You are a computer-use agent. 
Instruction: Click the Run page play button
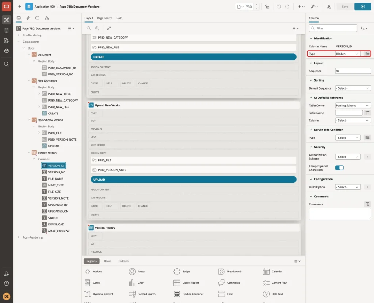(x=363, y=7)
